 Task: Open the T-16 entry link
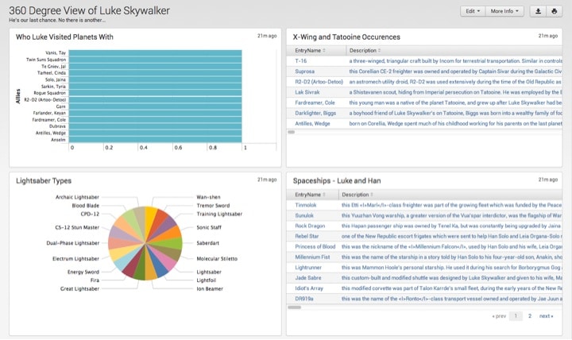click(301, 61)
